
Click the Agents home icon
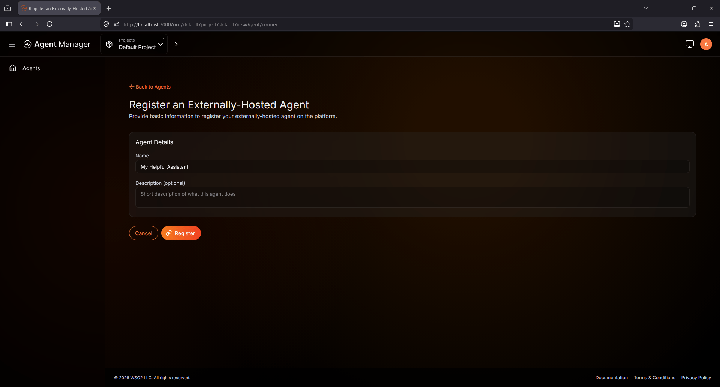click(13, 68)
